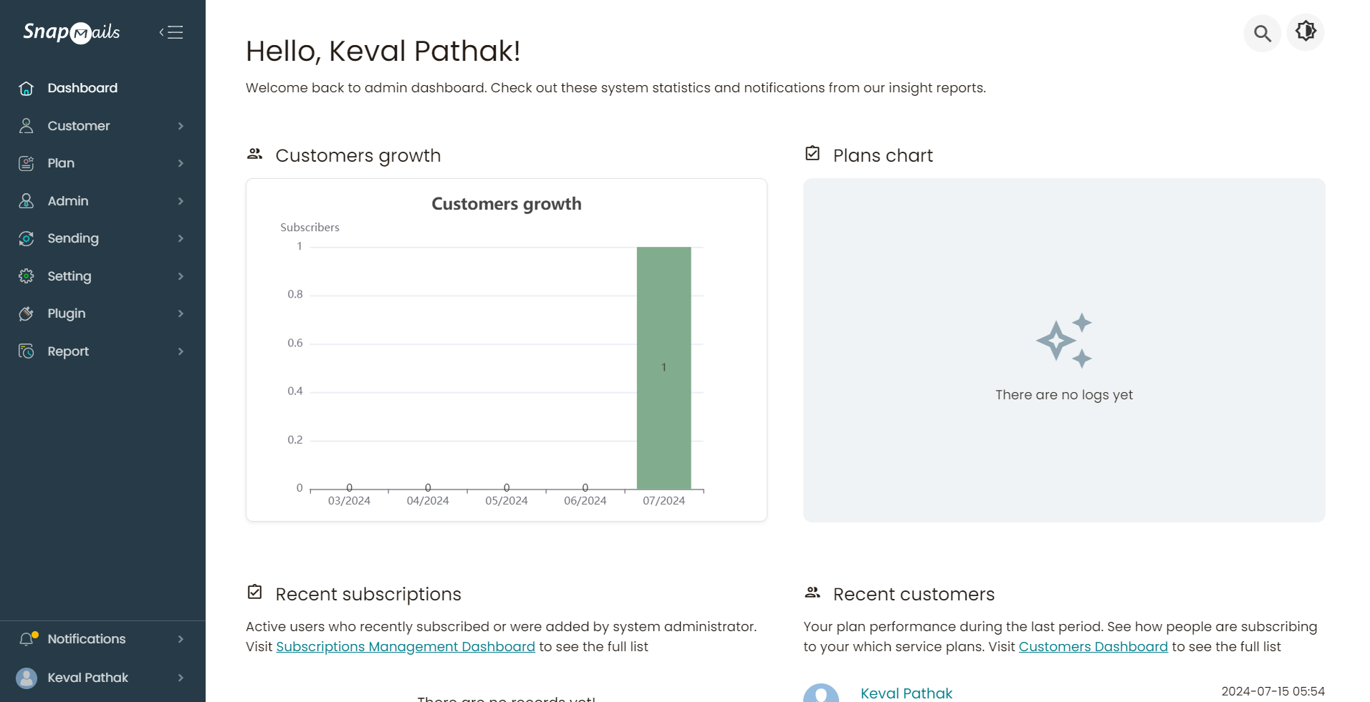Open Keval Pathak in Recent customers
Screen dimensions: 1370x702
906,693
